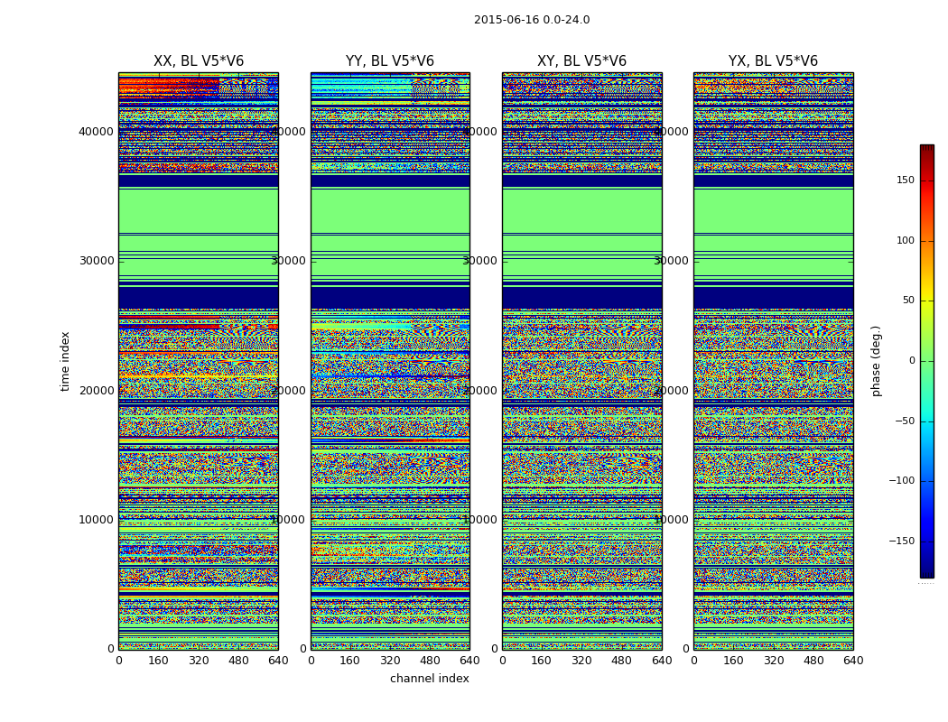The image size is (948, 722).
Task: Click the colorbar tick label 0
Action: tap(912, 361)
